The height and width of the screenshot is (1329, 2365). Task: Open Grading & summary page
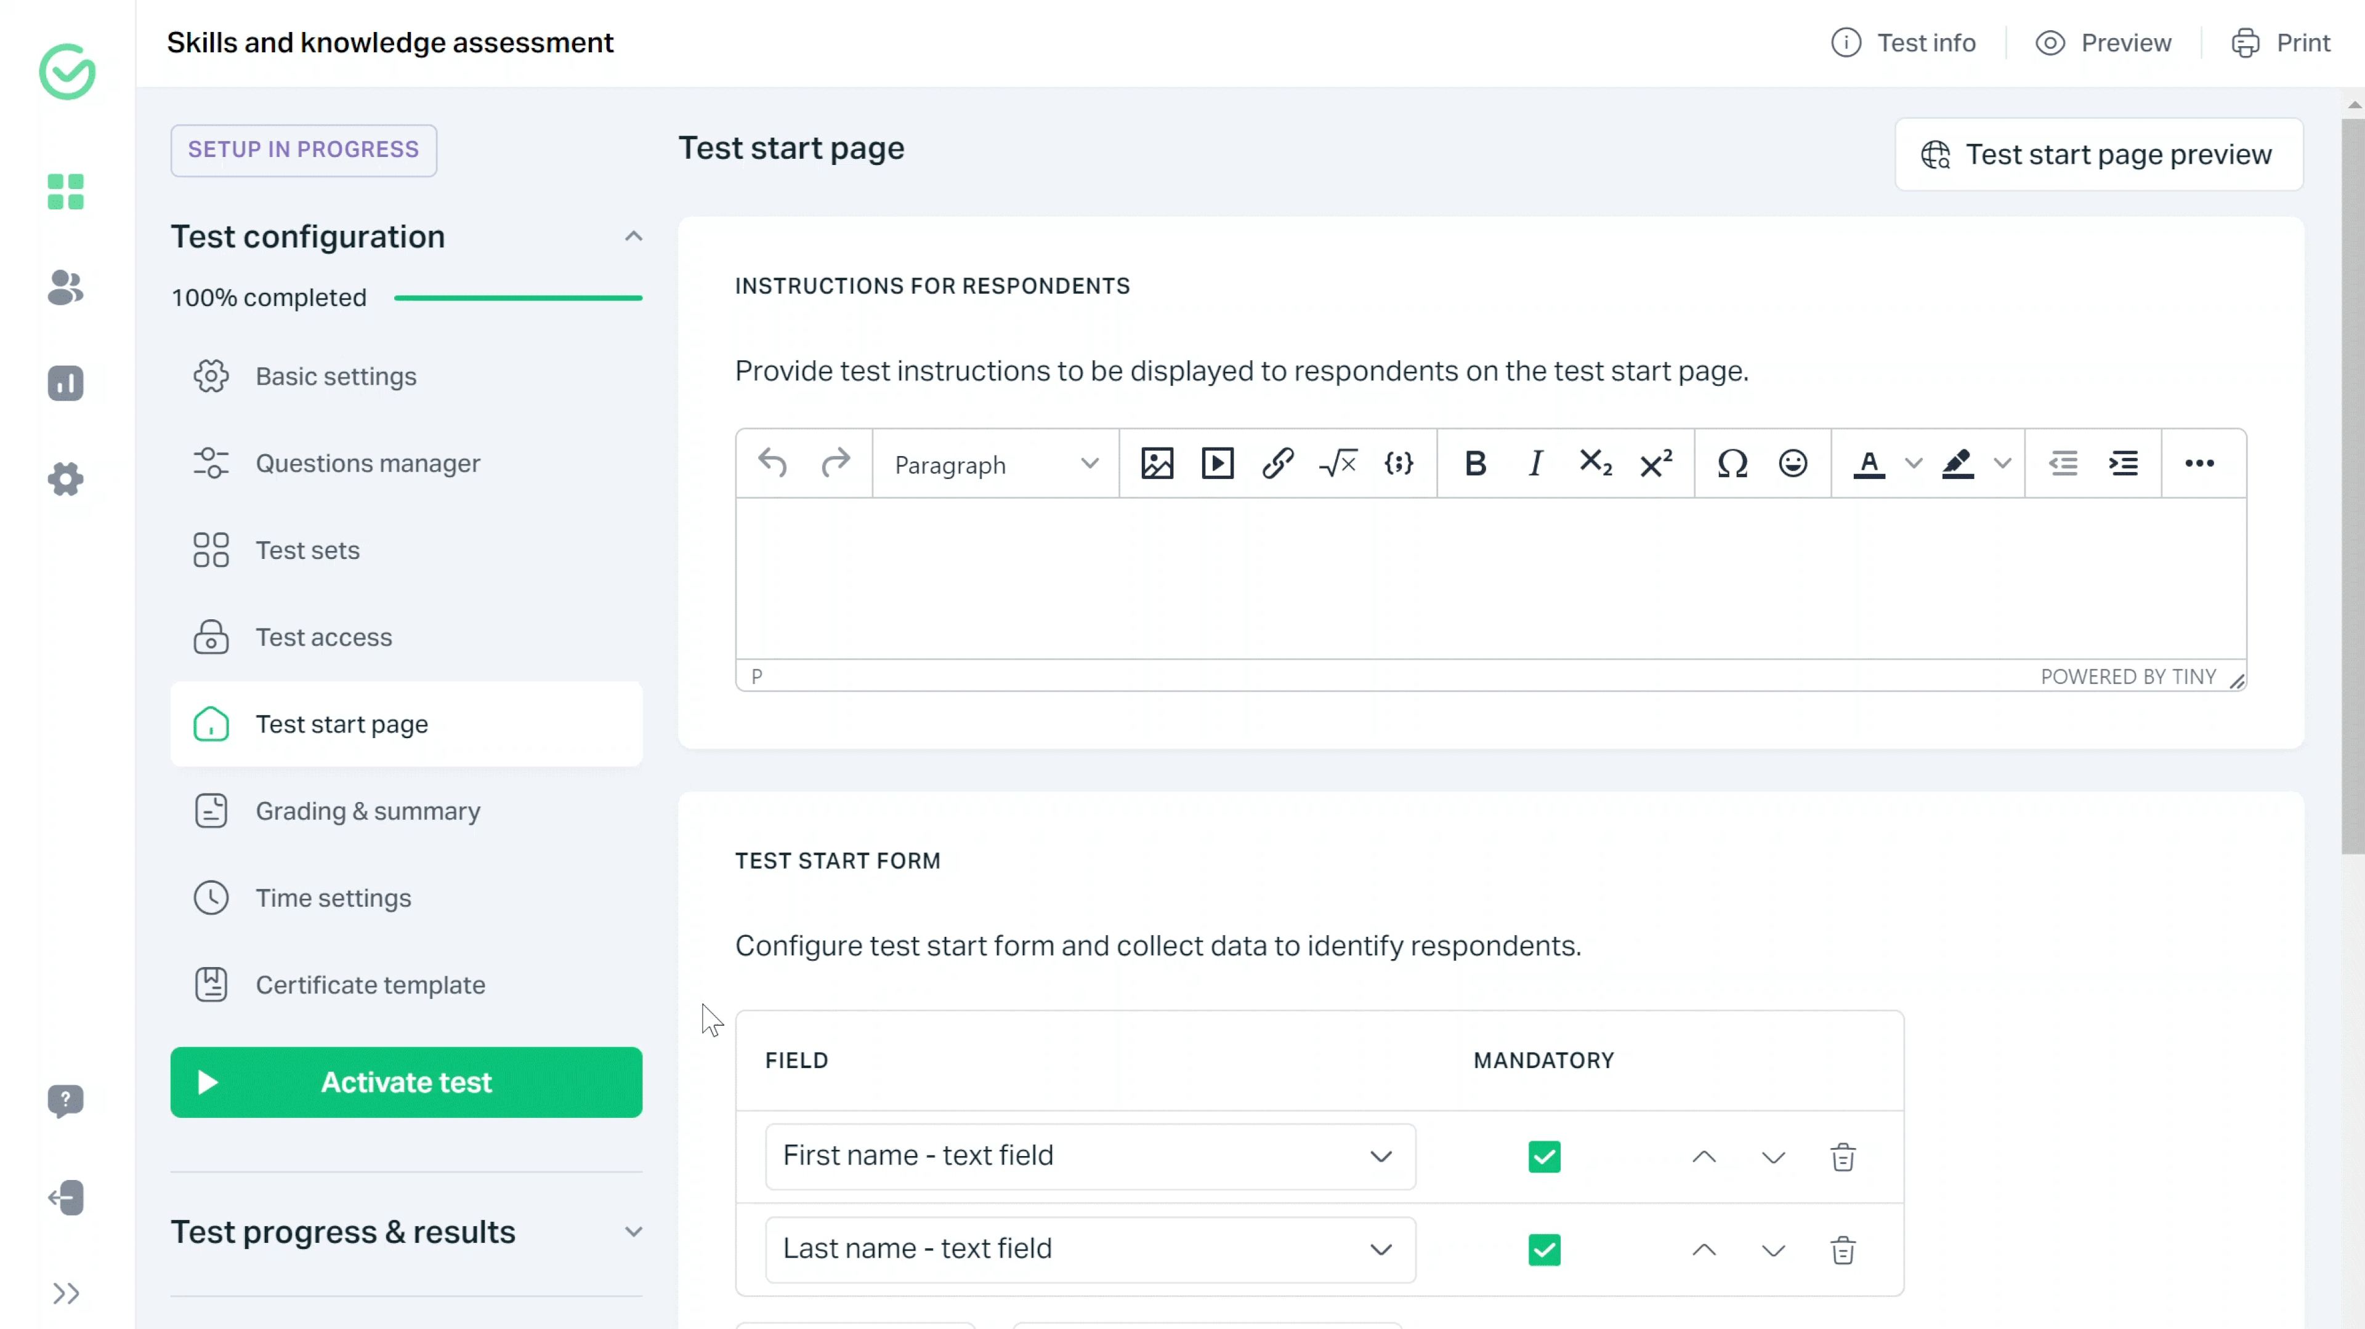367,811
